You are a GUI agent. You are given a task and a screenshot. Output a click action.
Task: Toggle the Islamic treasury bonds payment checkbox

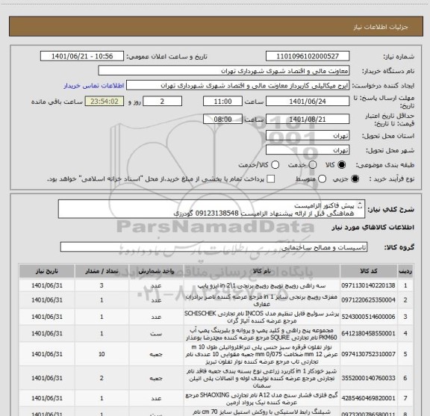click(271, 179)
